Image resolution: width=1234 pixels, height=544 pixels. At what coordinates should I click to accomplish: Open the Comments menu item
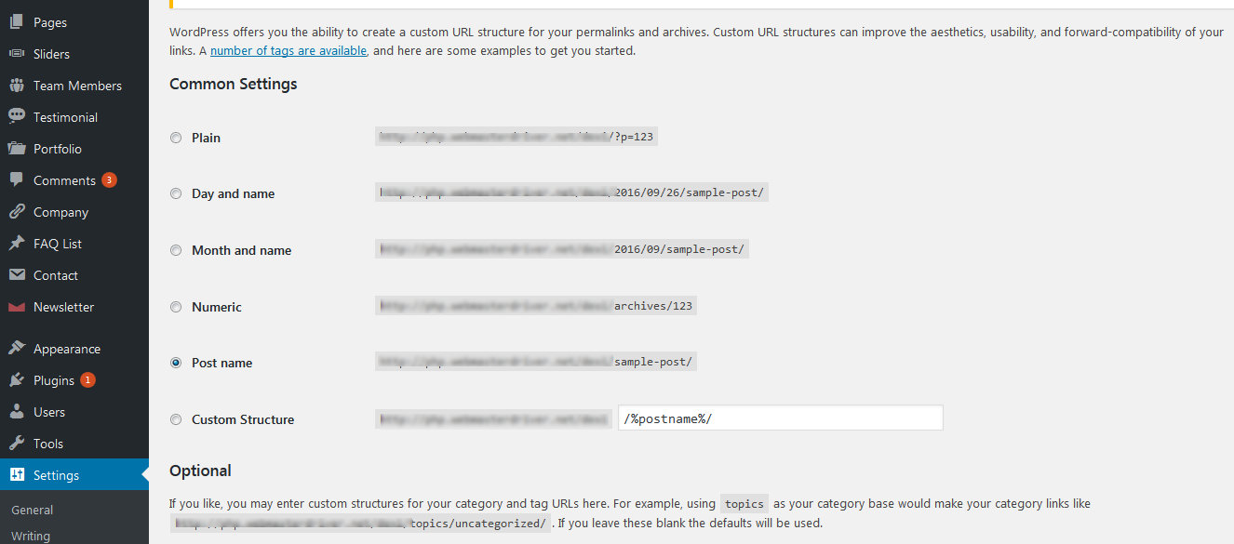pos(64,180)
